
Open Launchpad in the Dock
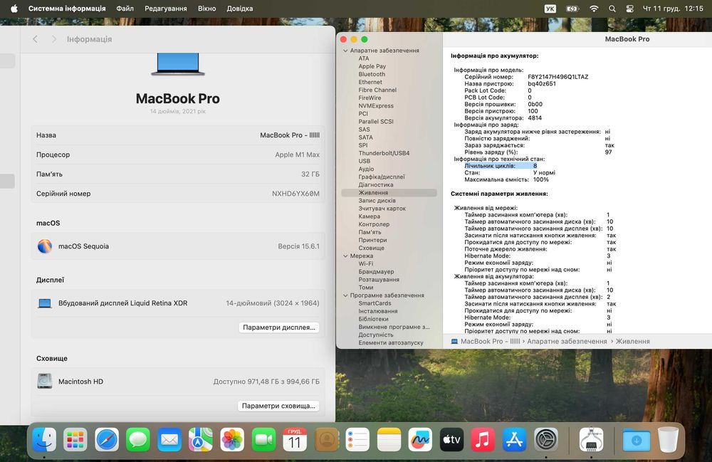tap(75, 439)
